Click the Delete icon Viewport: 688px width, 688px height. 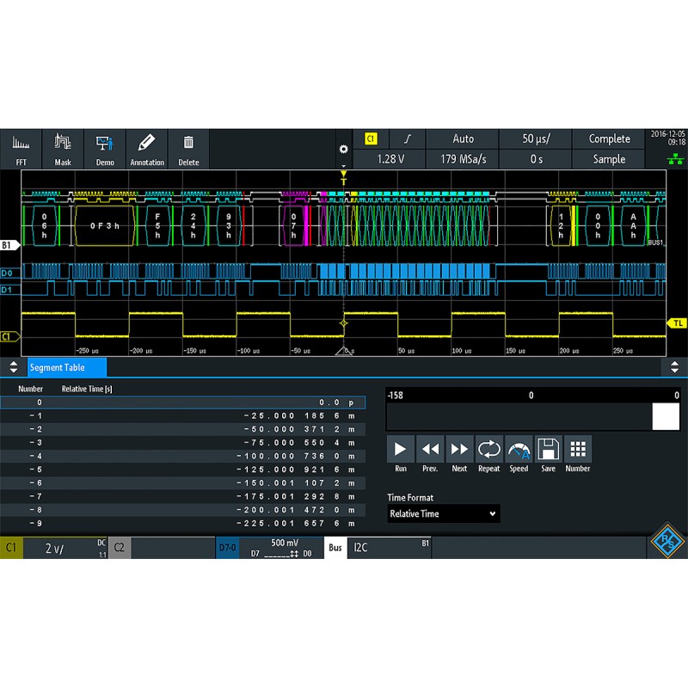click(x=188, y=148)
